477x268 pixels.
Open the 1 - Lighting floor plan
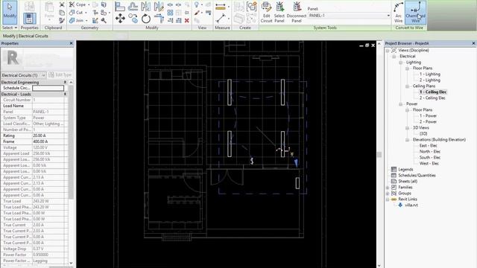tap(429, 74)
